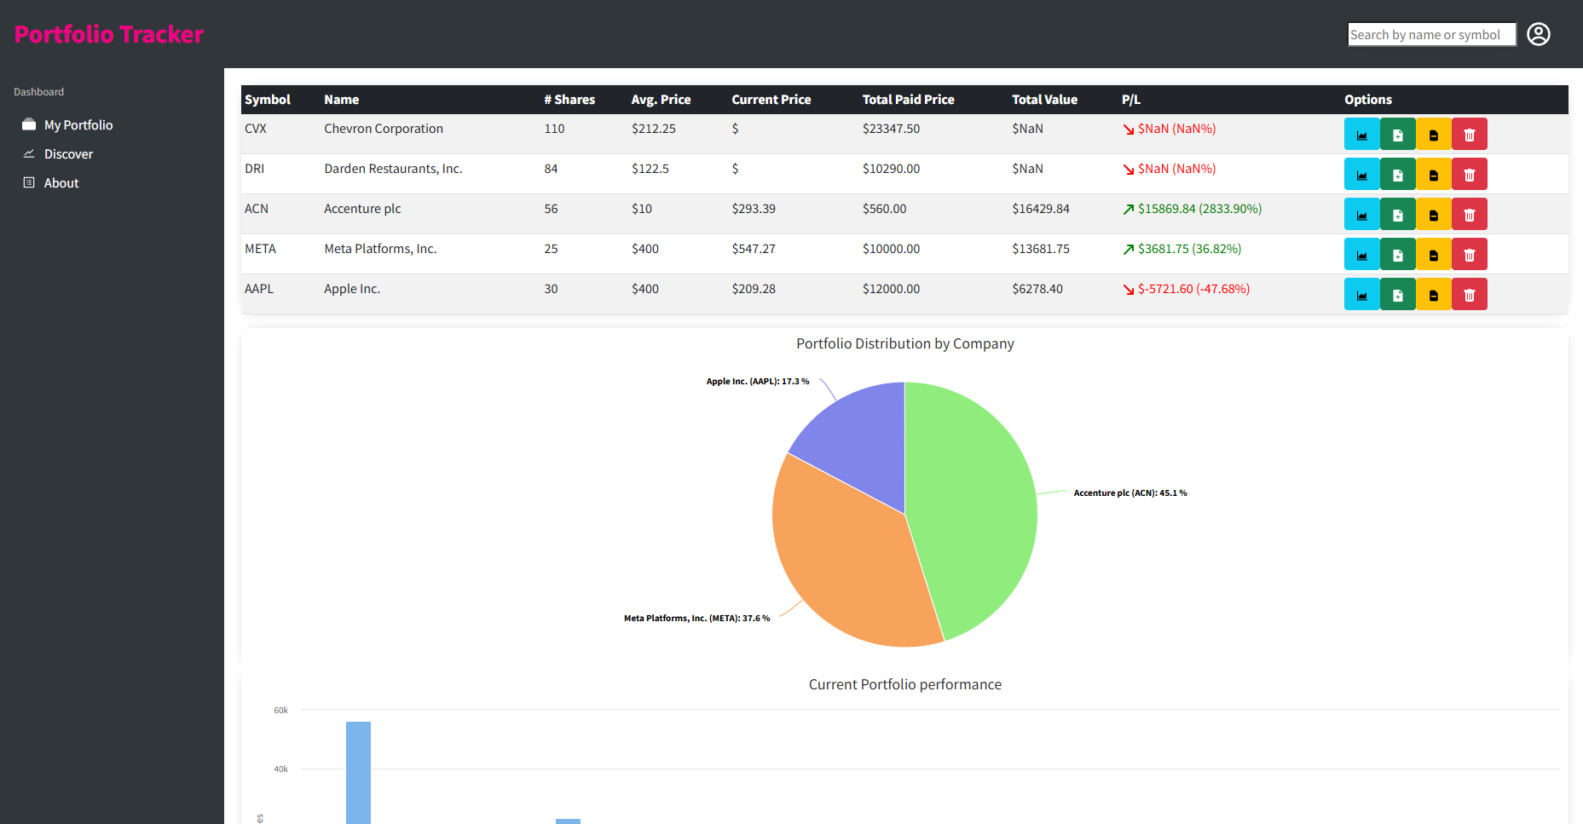
Task: Delete the Accenture plc entry
Action: coord(1469,214)
